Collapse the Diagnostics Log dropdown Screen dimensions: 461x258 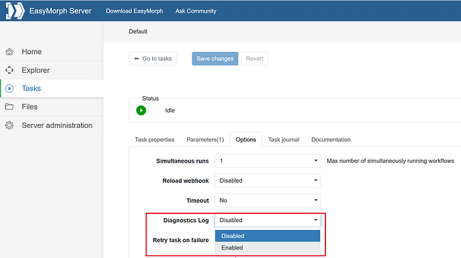pyautogui.click(x=267, y=220)
